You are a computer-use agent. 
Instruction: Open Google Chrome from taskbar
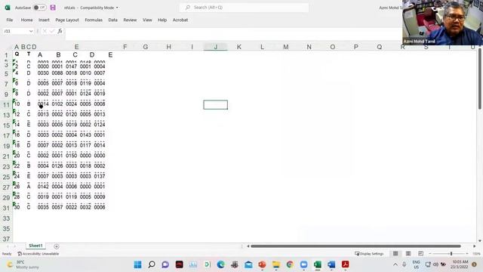[290, 264]
